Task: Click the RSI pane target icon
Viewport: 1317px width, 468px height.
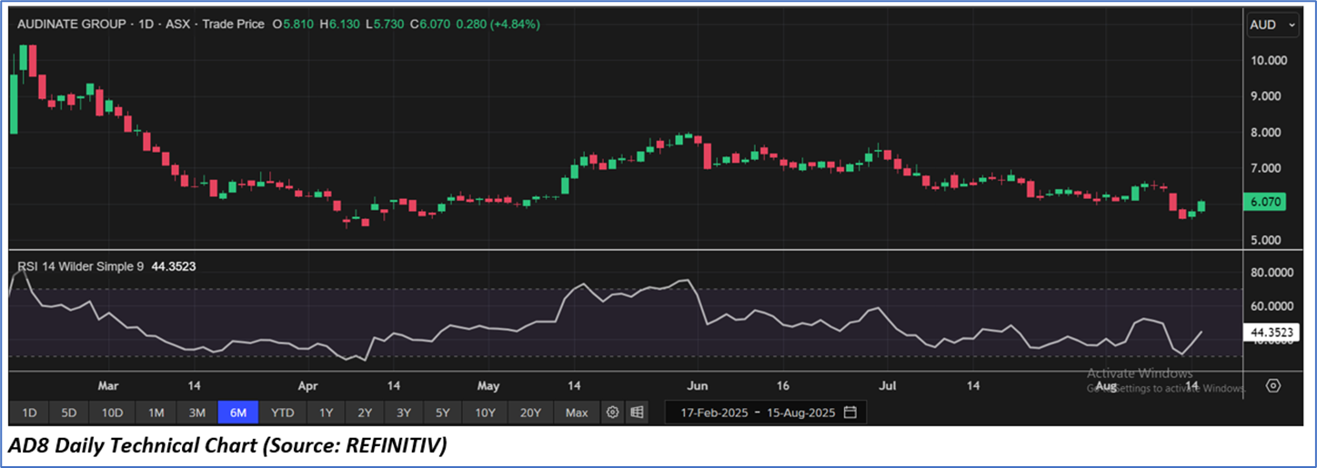Action: (x=1273, y=385)
